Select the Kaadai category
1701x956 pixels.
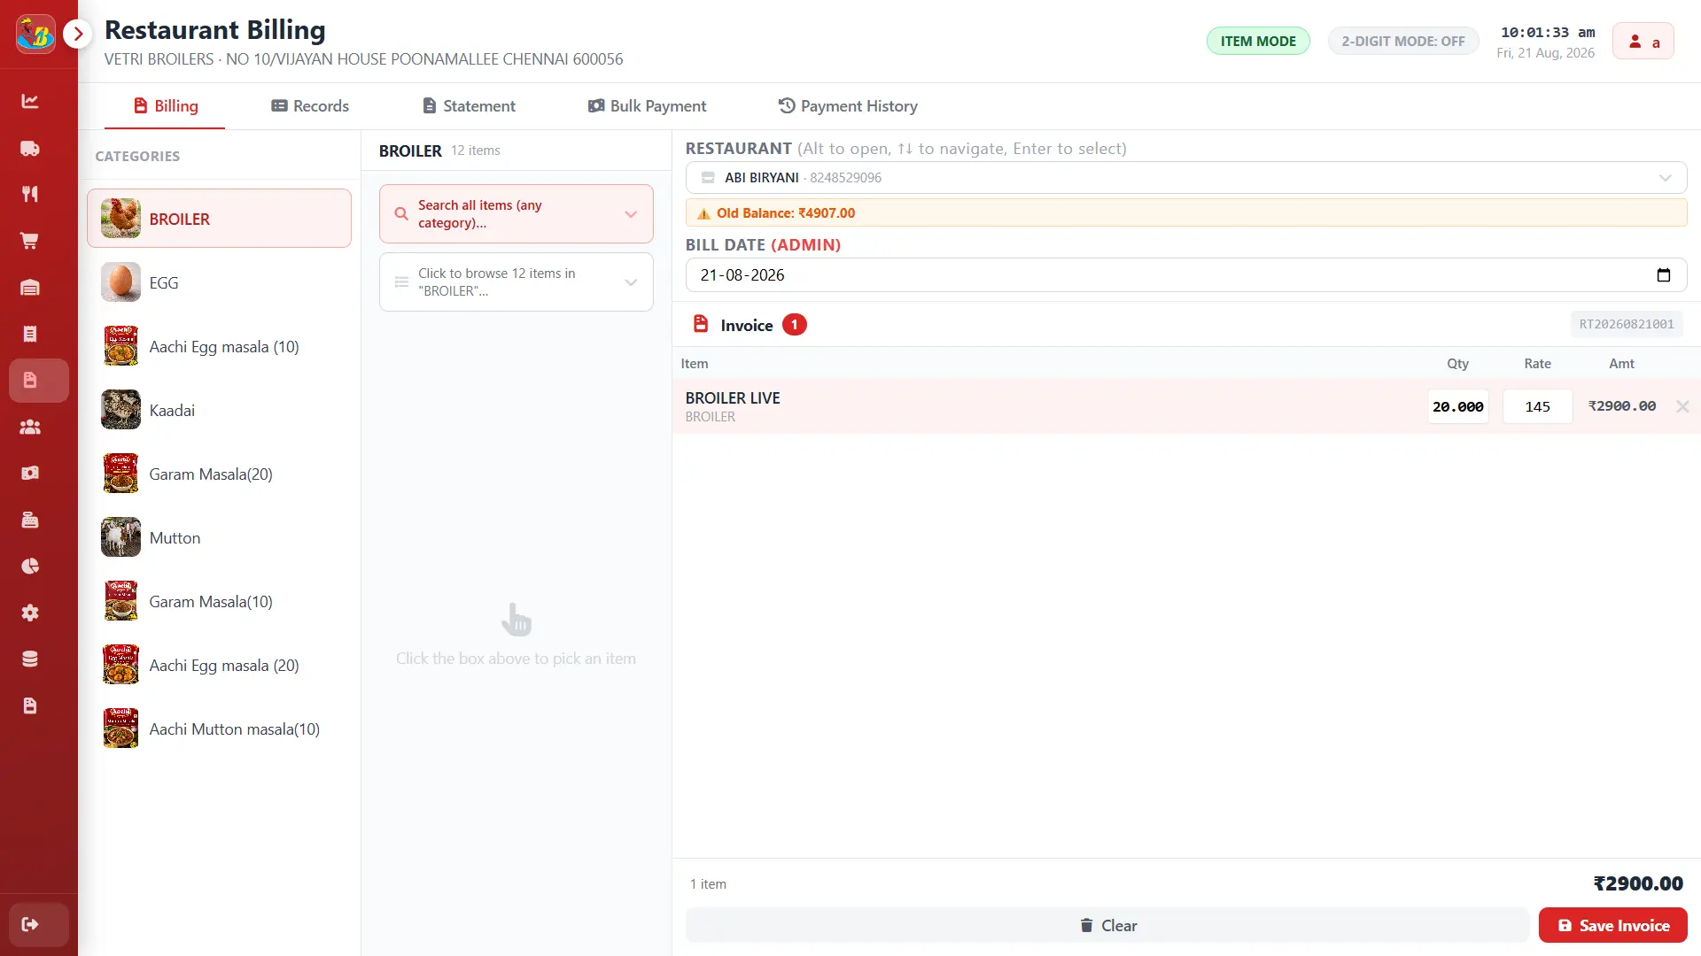(x=220, y=410)
